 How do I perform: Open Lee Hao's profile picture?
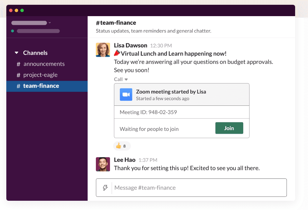pyautogui.click(x=103, y=164)
